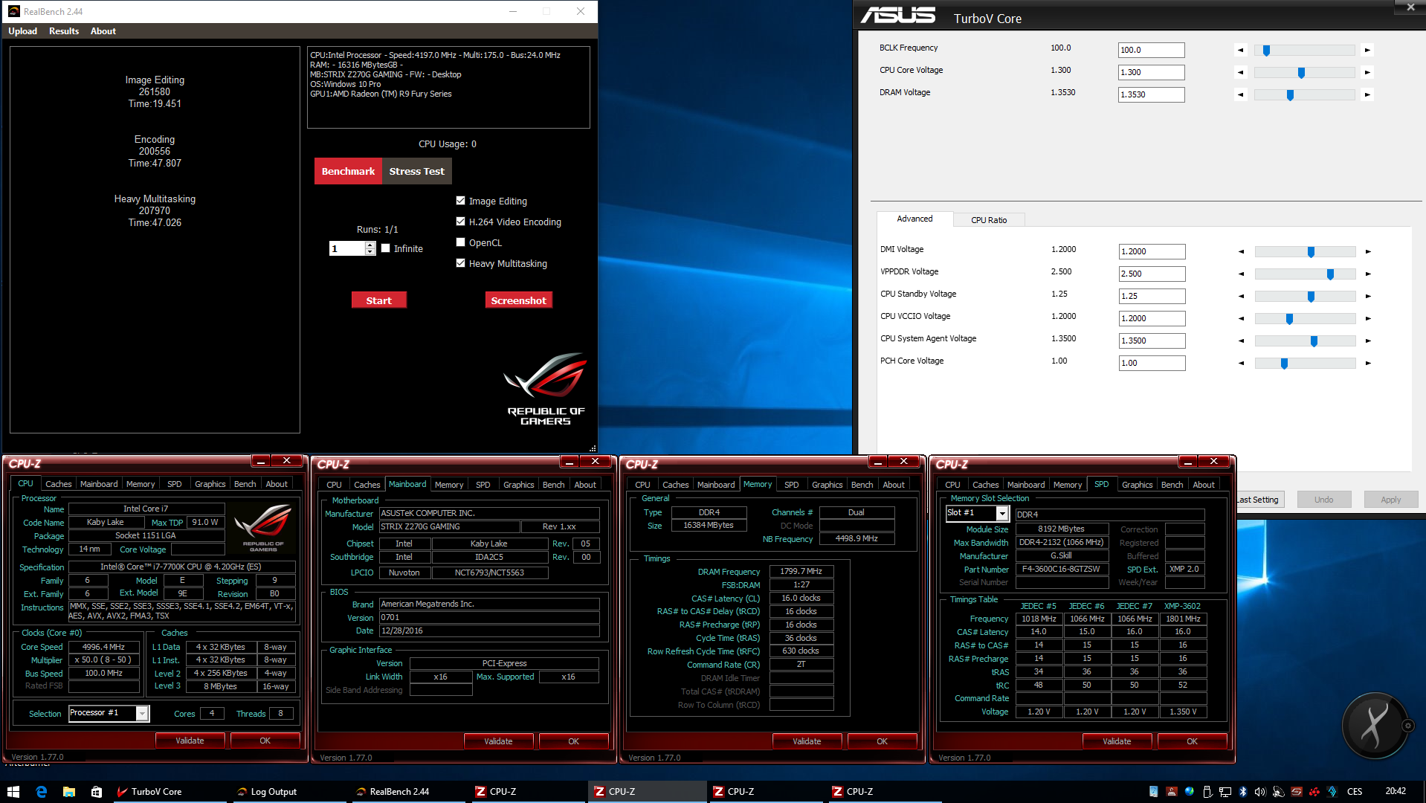Image resolution: width=1426 pixels, height=803 pixels.
Task: Click the TurboV Core taskbar button
Action: click(168, 791)
